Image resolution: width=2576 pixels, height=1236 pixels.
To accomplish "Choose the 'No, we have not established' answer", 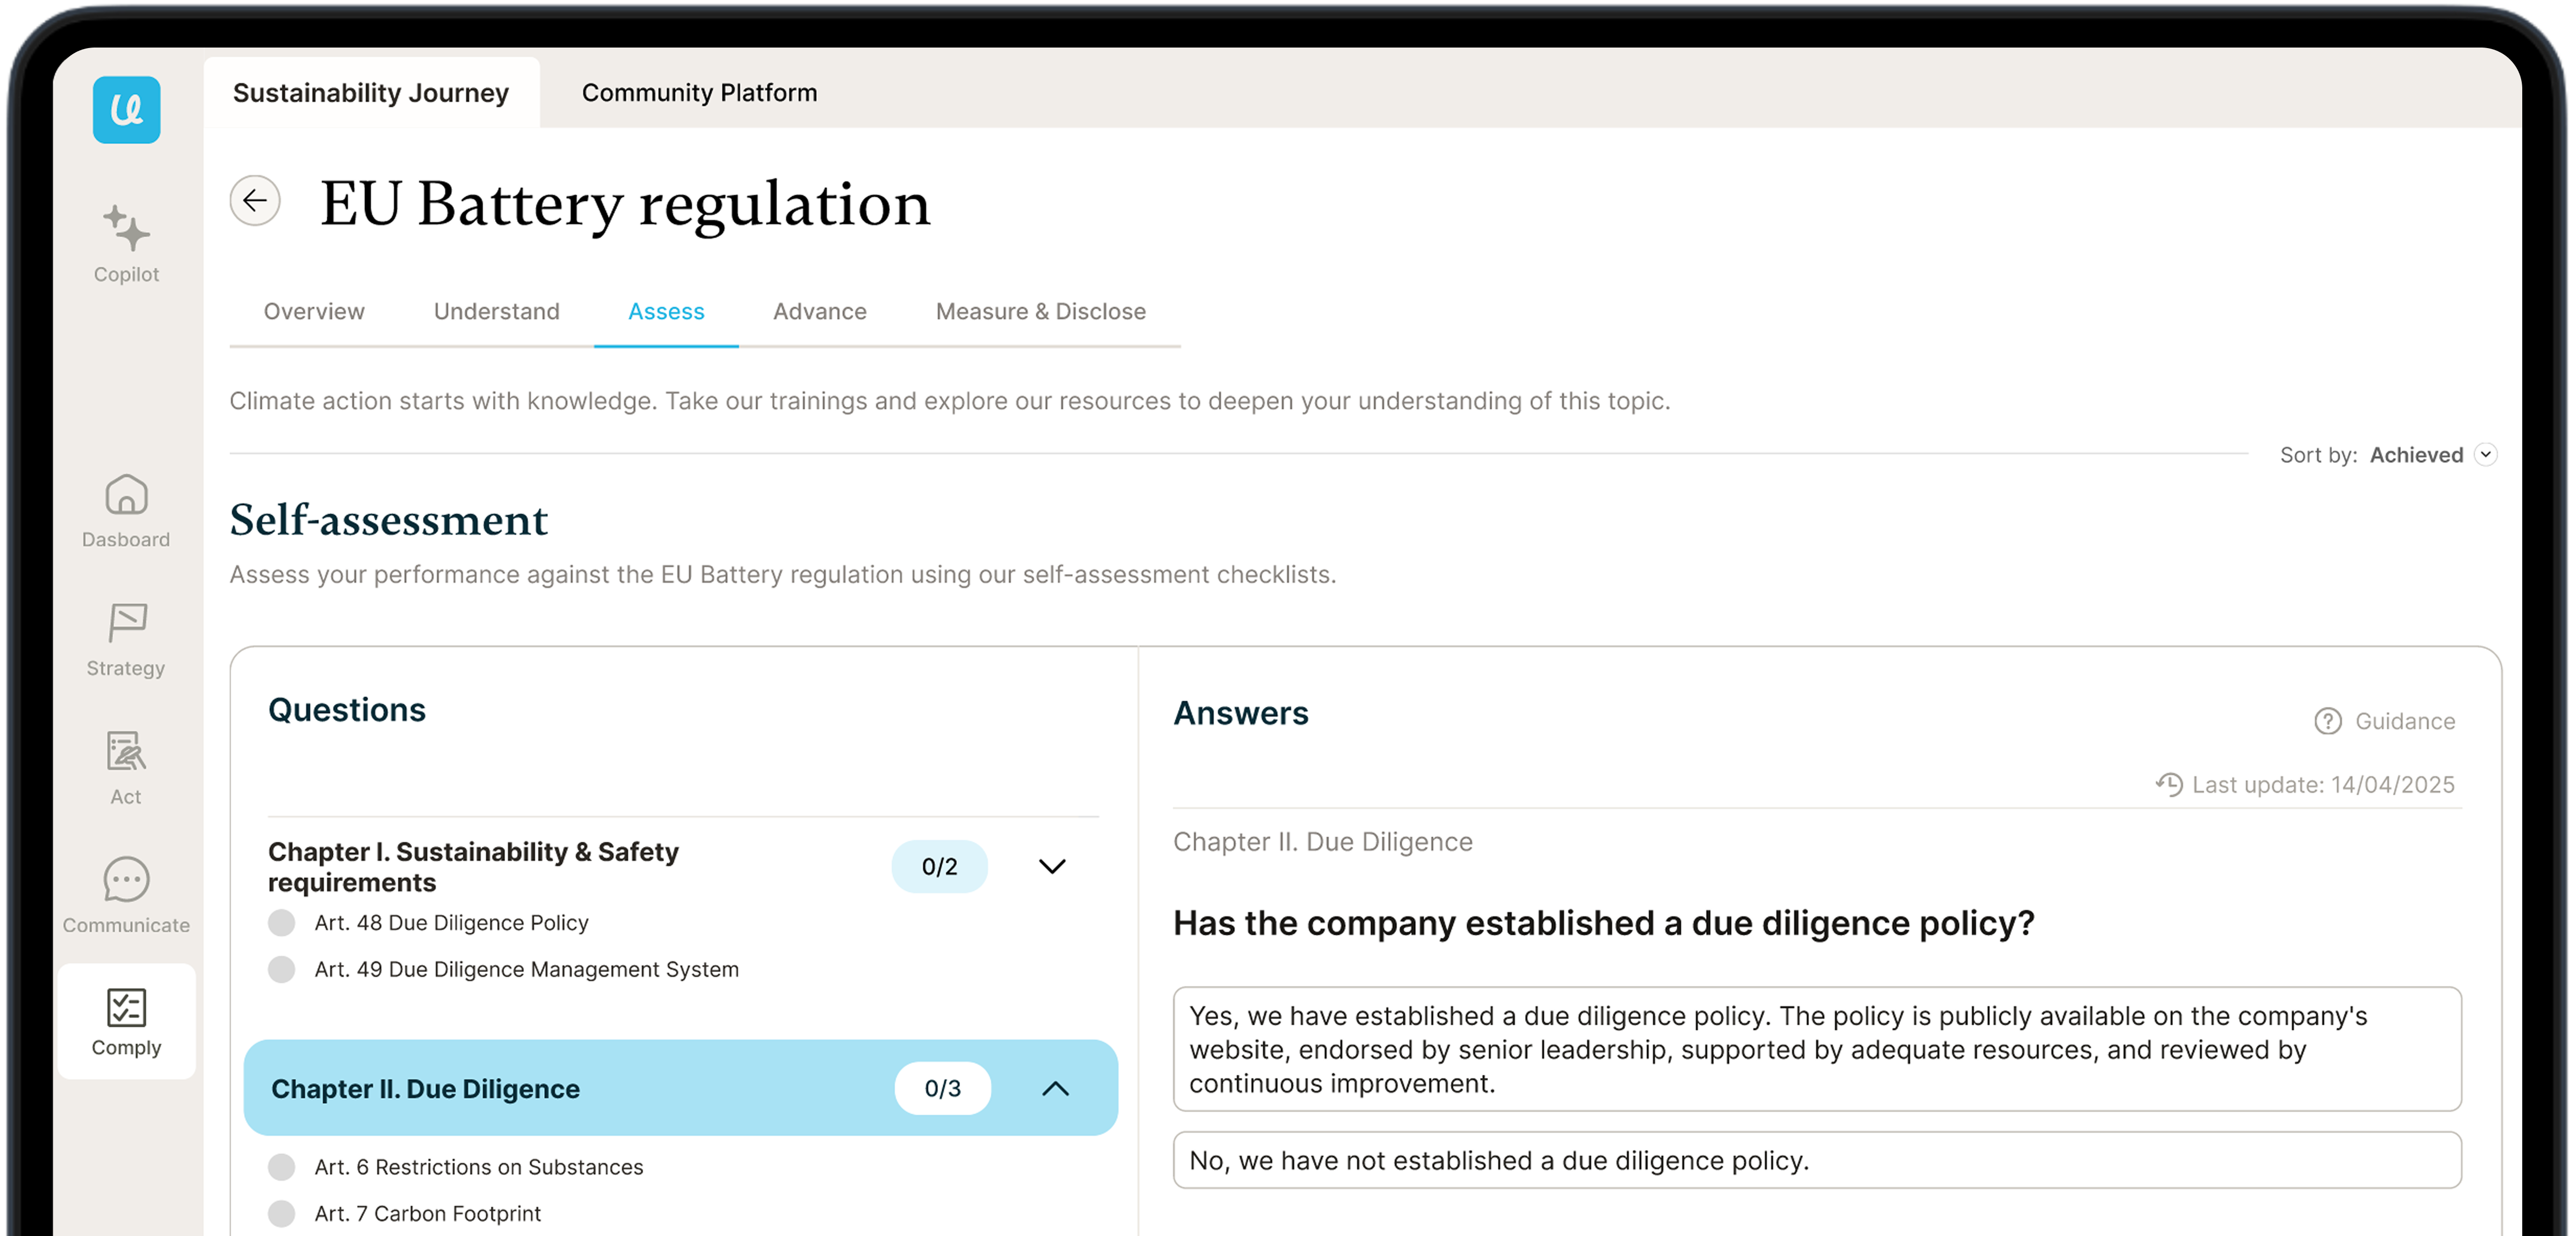I will pos(1816,1160).
